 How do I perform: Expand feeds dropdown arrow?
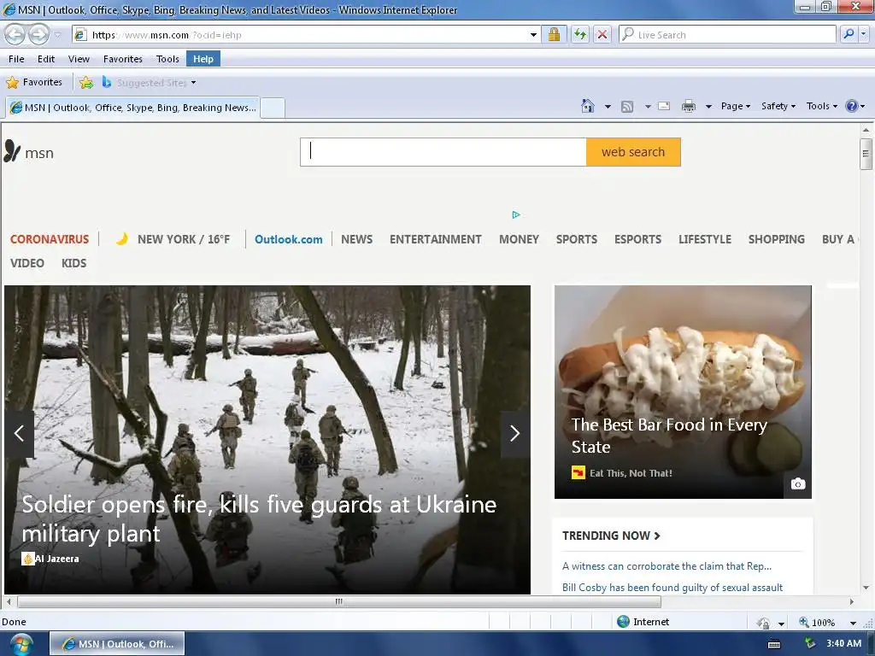(x=648, y=106)
